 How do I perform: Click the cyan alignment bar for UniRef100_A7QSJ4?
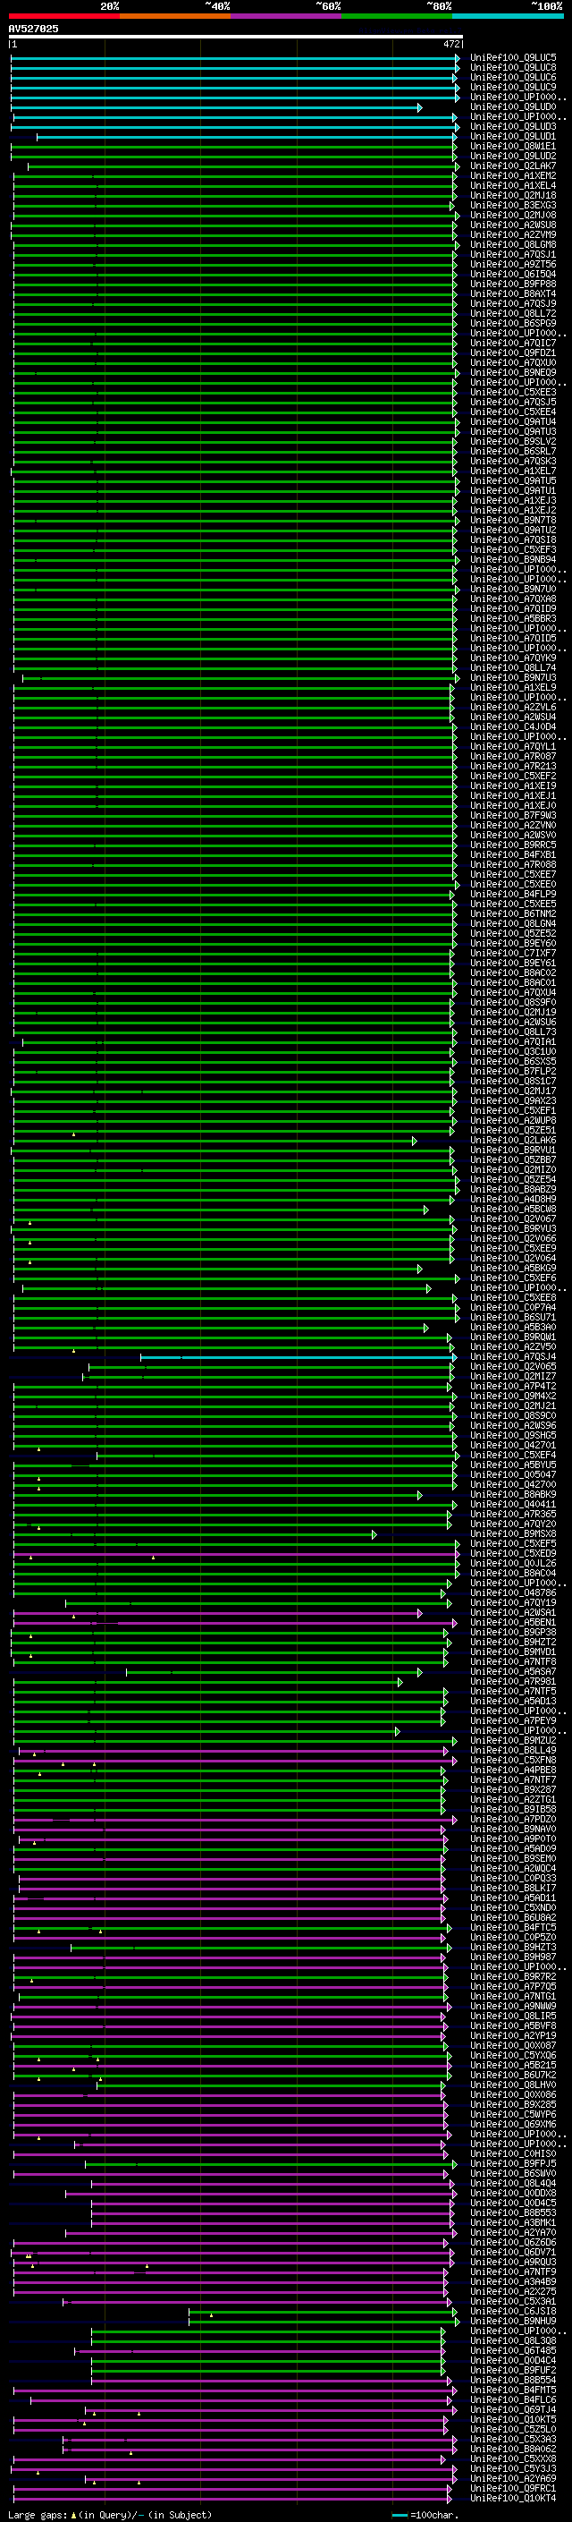pyautogui.click(x=298, y=1357)
